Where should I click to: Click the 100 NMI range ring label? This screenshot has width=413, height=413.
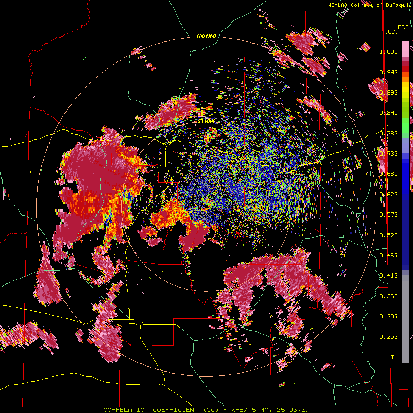click(206, 36)
